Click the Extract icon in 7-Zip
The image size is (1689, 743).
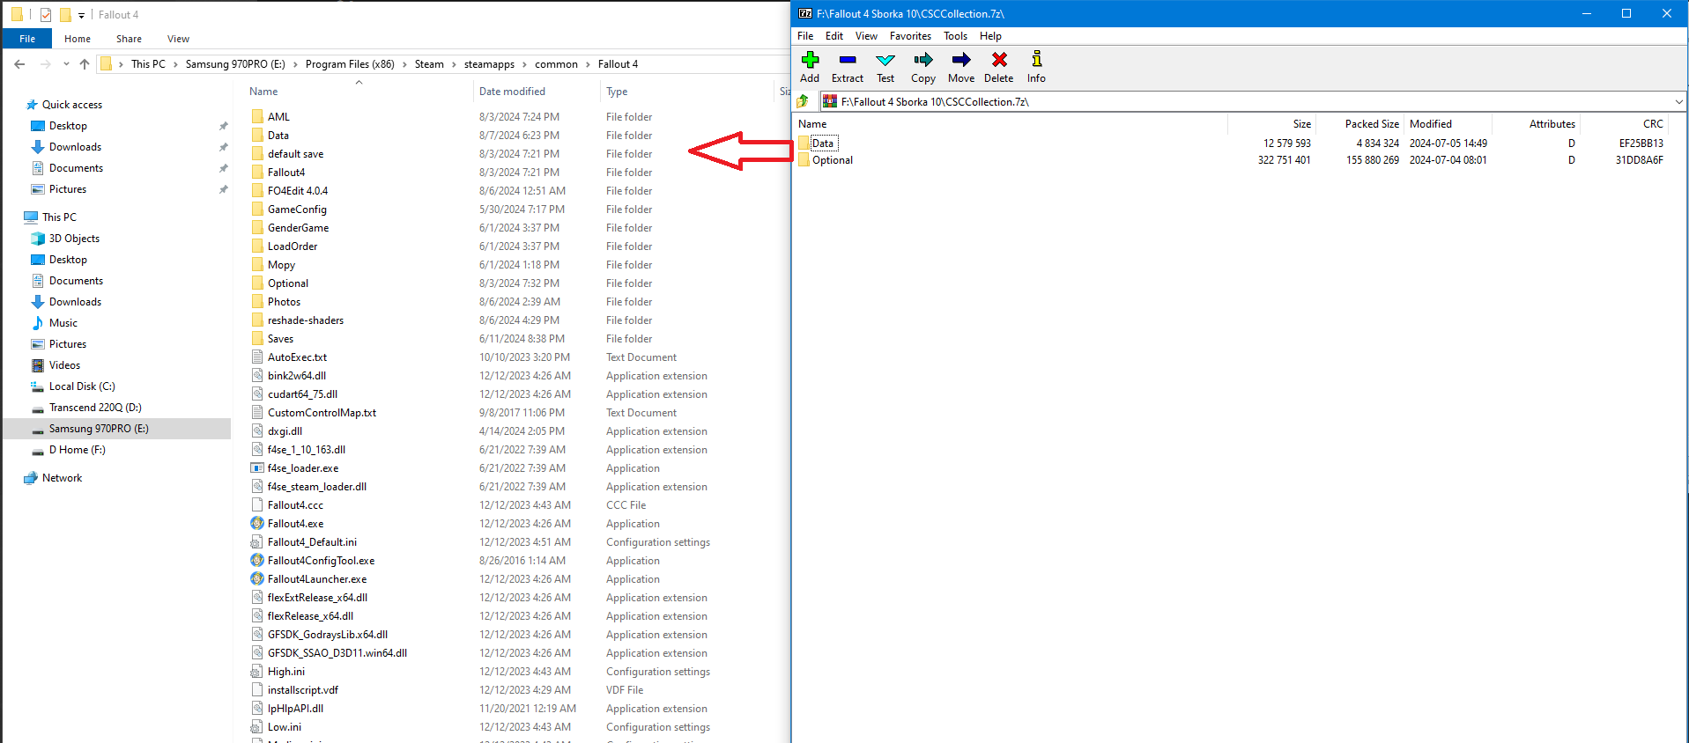pyautogui.click(x=847, y=67)
